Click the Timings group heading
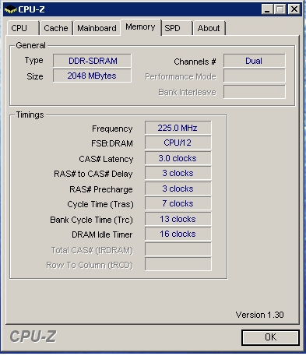 coord(30,115)
